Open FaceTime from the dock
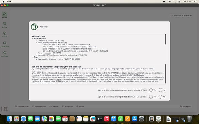The image size is (199, 124). (x=58, y=119)
